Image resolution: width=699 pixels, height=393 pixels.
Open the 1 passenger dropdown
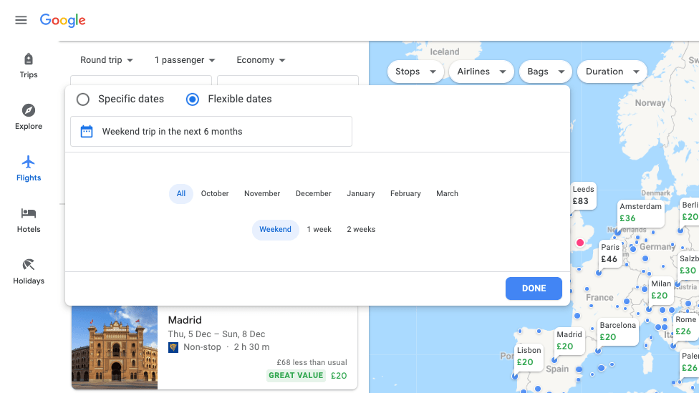pyautogui.click(x=185, y=60)
